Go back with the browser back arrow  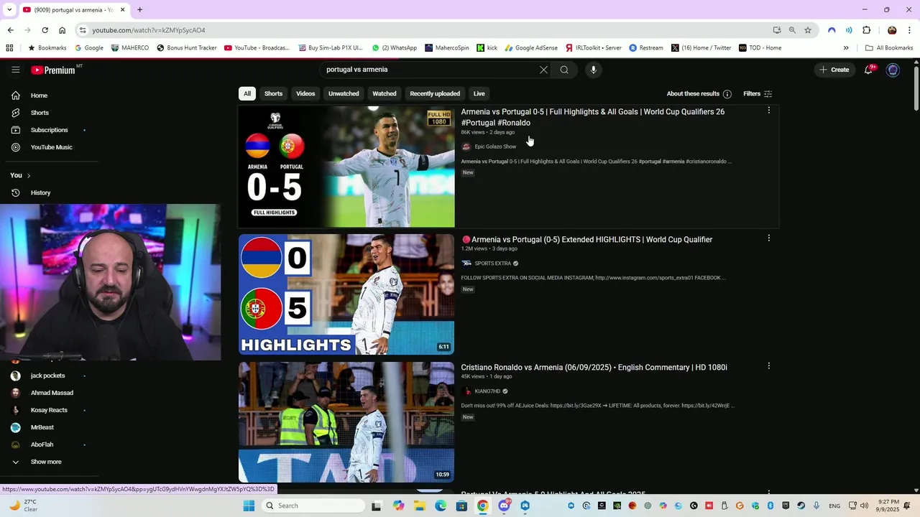[10, 30]
